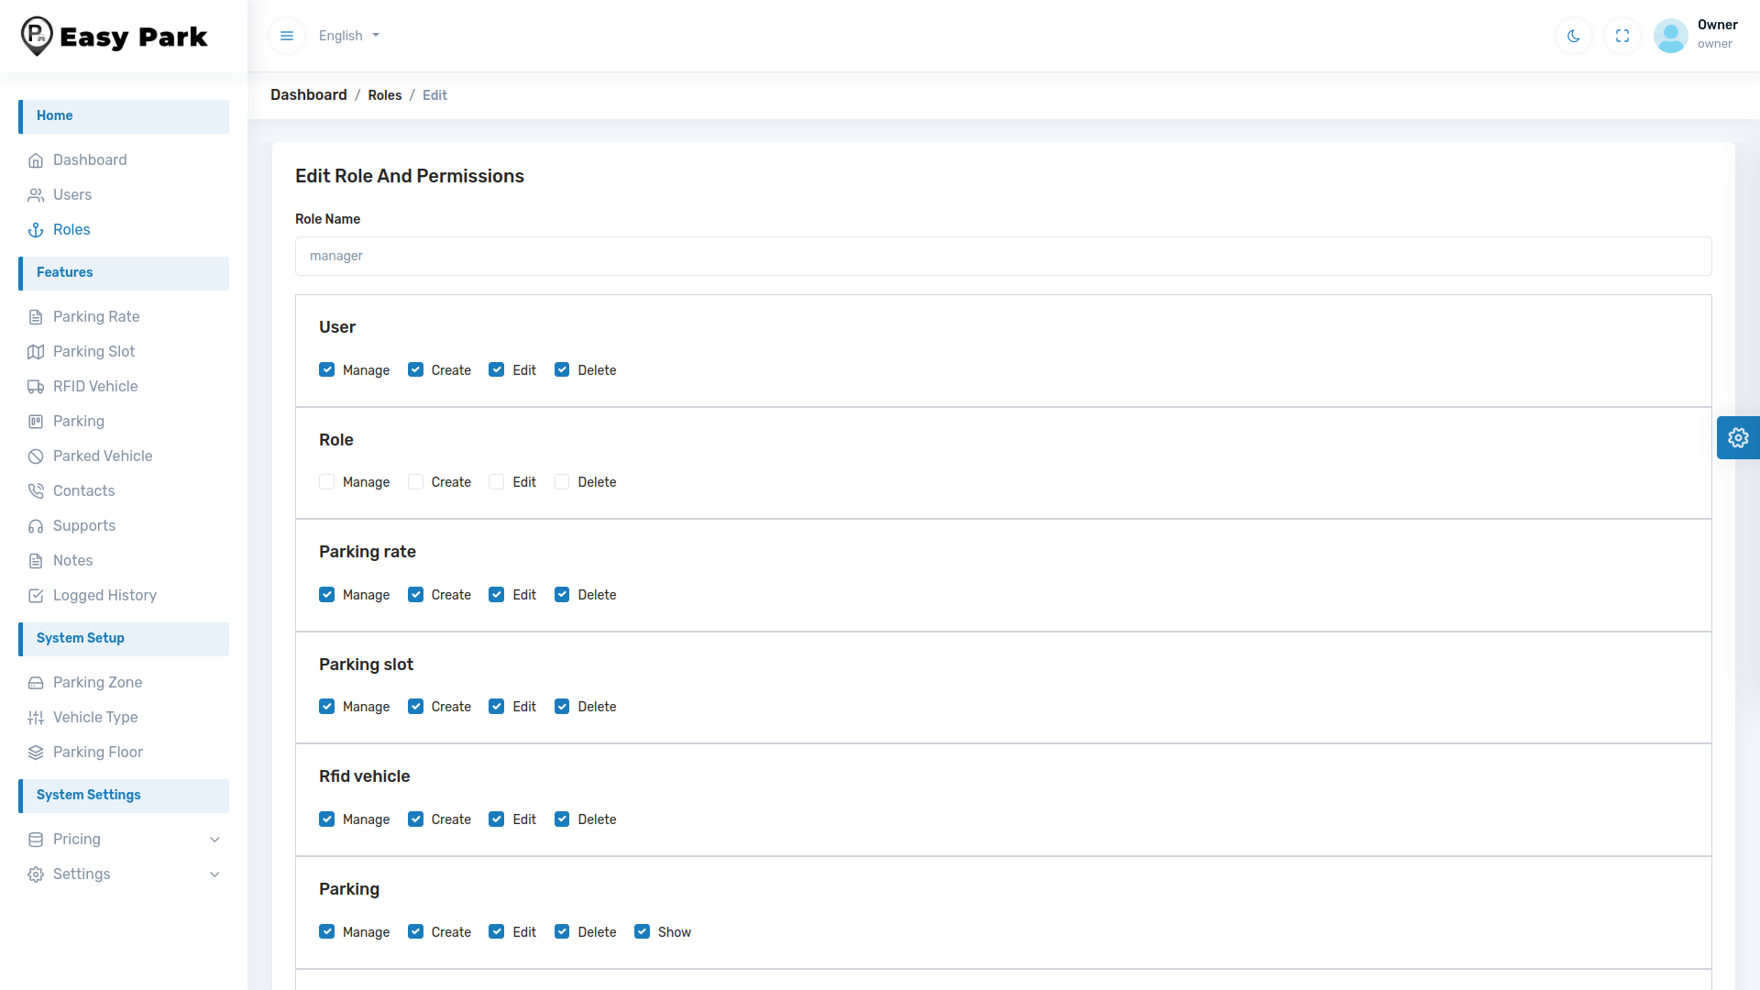1760x990 pixels.
Task: Open the English language dropdown
Action: [x=349, y=36]
